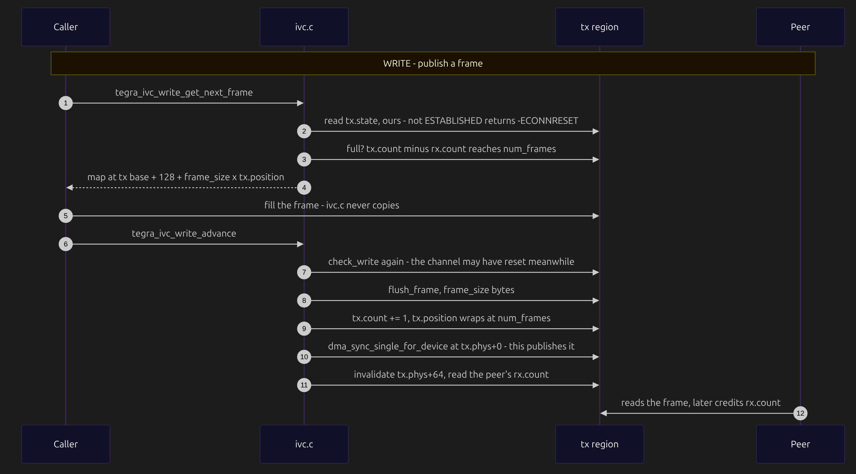Select the ivc.c participant box at the bottom
This screenshot has height=474, width=856.
[304, 444]
